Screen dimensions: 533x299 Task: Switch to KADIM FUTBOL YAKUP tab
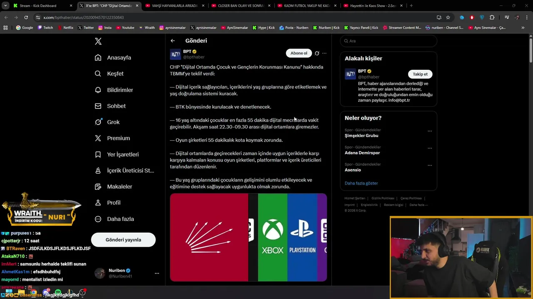pyautogui.click(x=306, y=6)
